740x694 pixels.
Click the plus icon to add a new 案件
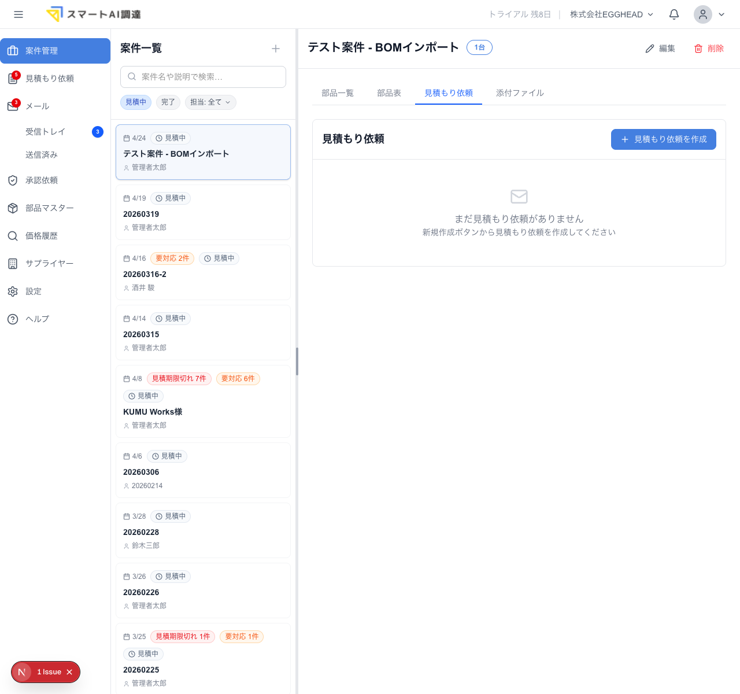click(276, 49)
